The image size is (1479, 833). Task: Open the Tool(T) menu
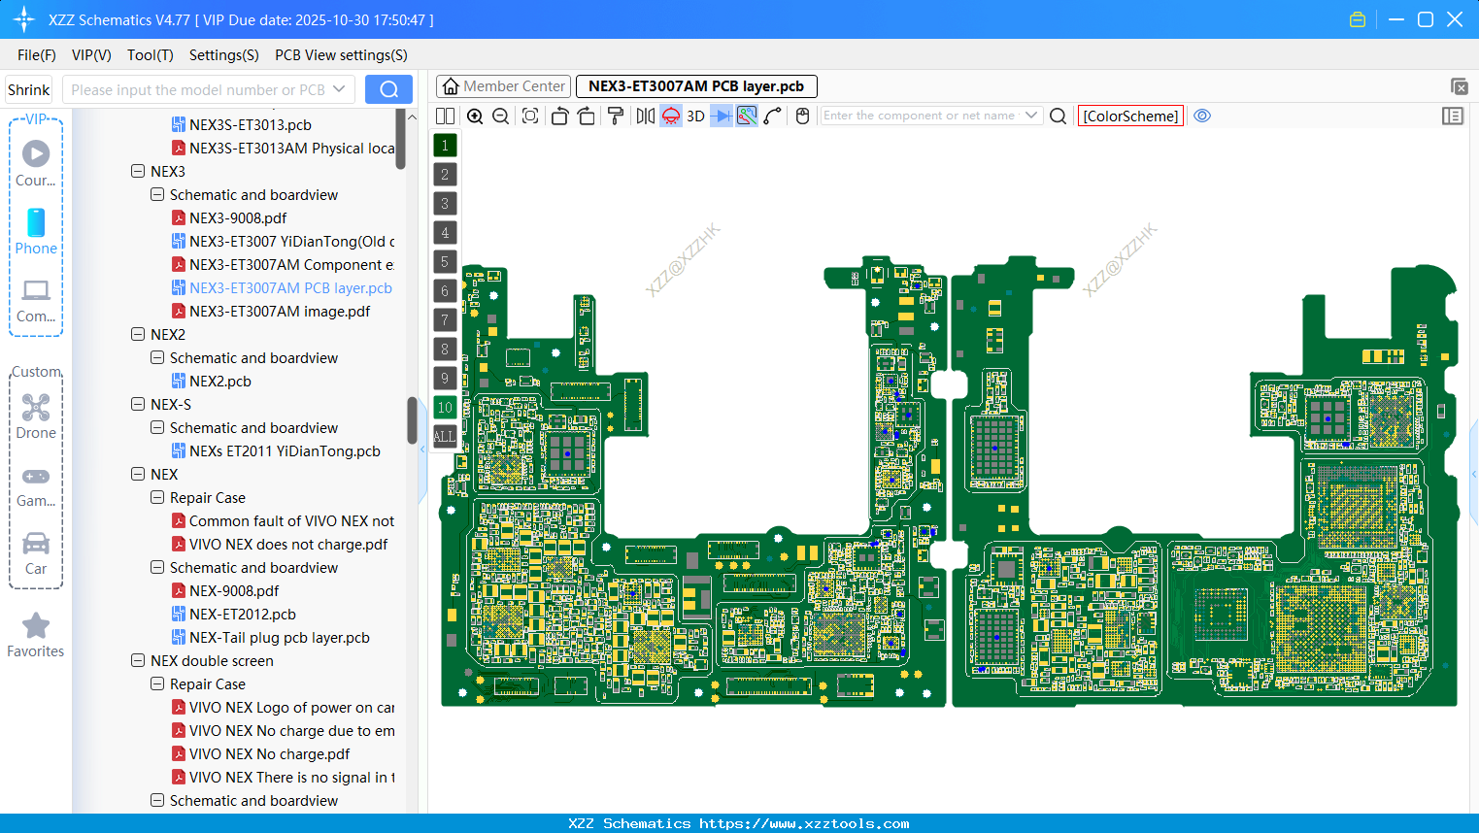click(151, 55)
